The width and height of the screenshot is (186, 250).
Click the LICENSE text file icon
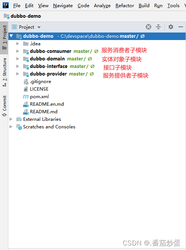(26, 89)
